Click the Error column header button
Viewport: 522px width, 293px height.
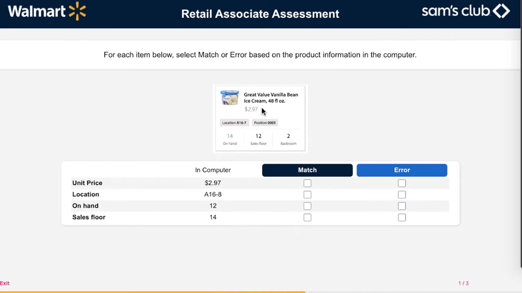point(402,170)
